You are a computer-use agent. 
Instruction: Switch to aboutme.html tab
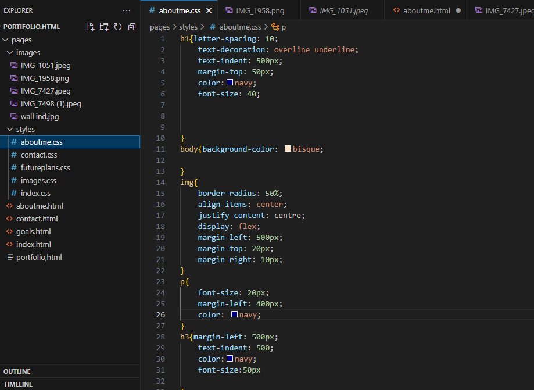(426, 10)
